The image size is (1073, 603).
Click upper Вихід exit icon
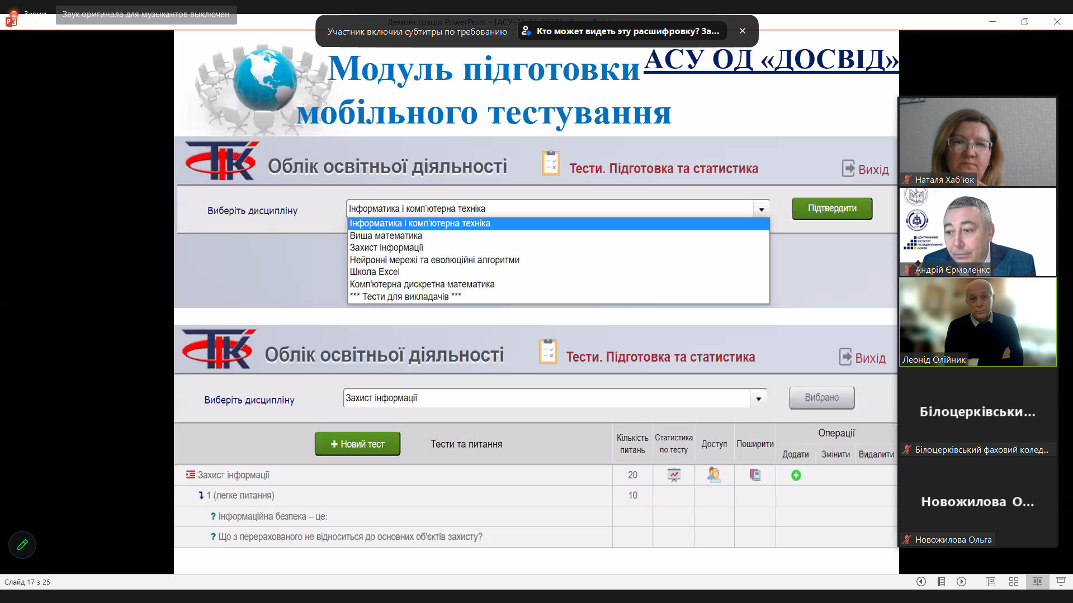pyautogui.click(x=848, y=168)
